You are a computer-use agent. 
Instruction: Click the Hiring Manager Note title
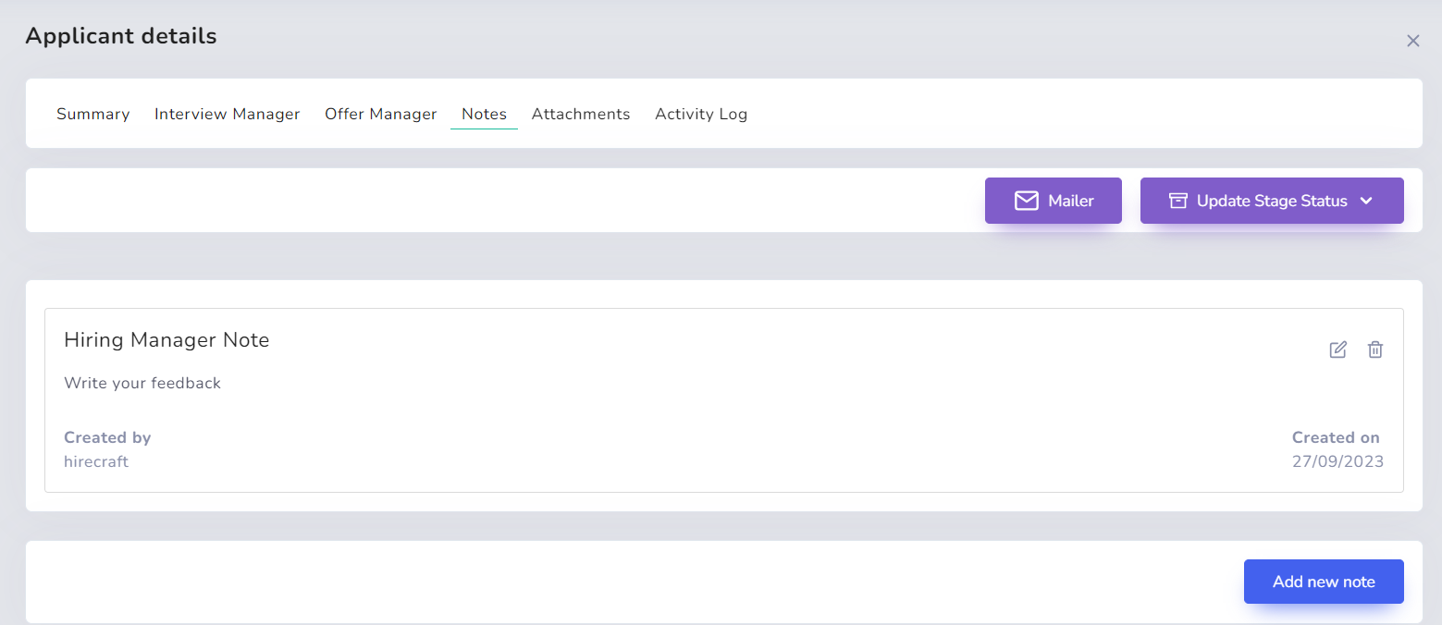tap(166, 339)
